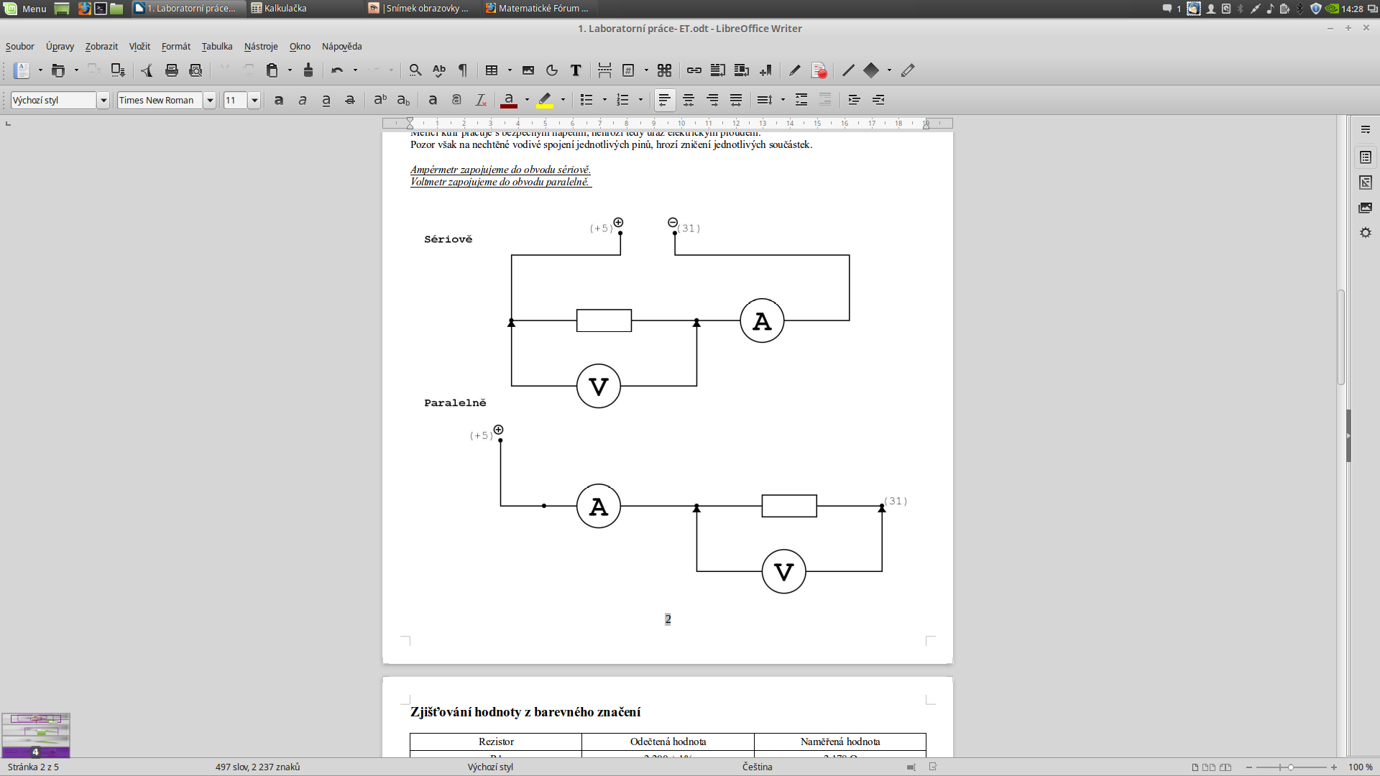Insert a hyperlink
Image resolution: width=1380 pixels, height=776 pixels.
pyautogui.click(x=694, y=70)
